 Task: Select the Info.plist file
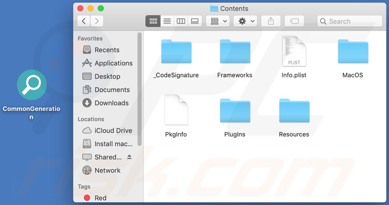(294, 52)
